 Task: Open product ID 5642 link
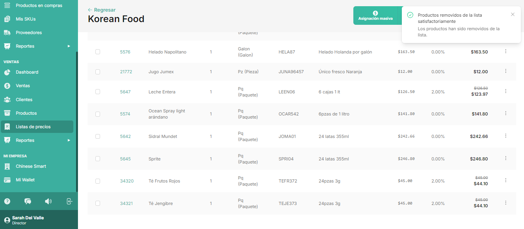click(x=125, y=136)
